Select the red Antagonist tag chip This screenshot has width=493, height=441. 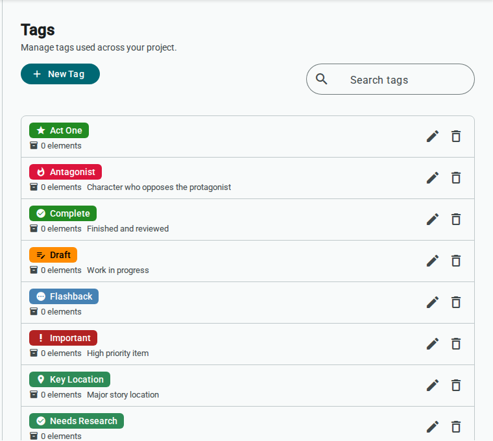(66, 172)
